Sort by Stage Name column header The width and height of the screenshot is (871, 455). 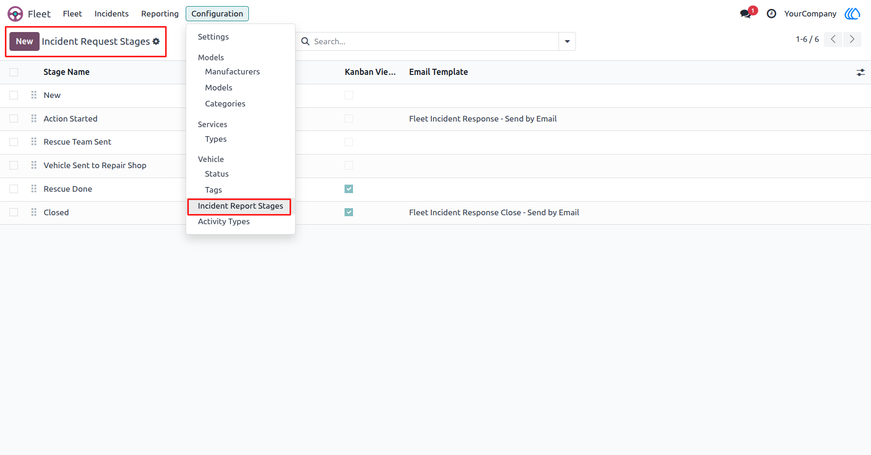[66, 72]
